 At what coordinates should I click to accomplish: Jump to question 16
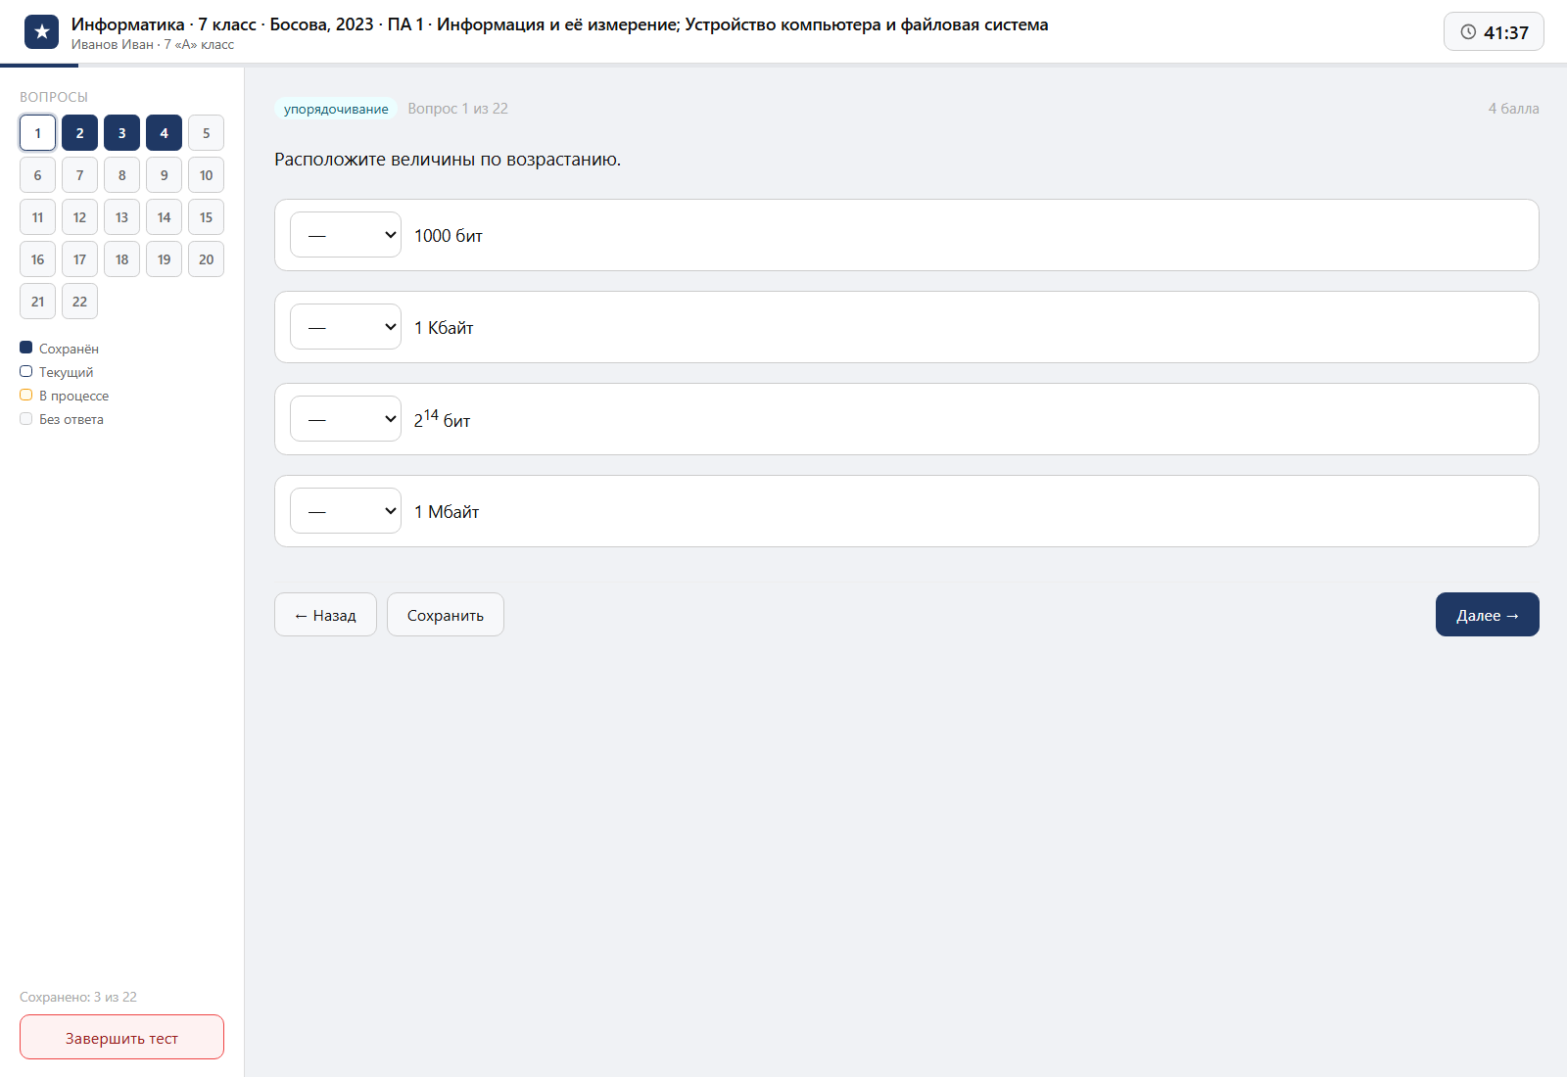tap(37, 259)
